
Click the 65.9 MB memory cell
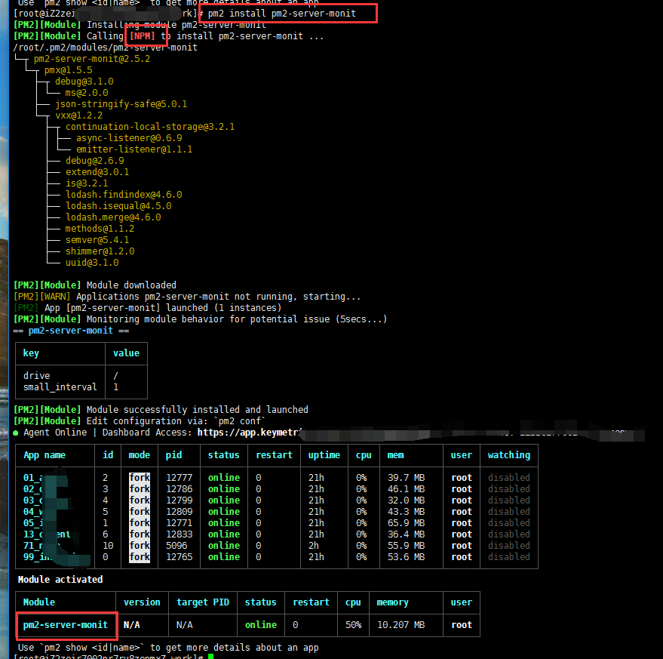coord(407,523)
